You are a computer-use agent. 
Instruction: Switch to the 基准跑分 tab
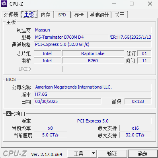coord(99,15)
